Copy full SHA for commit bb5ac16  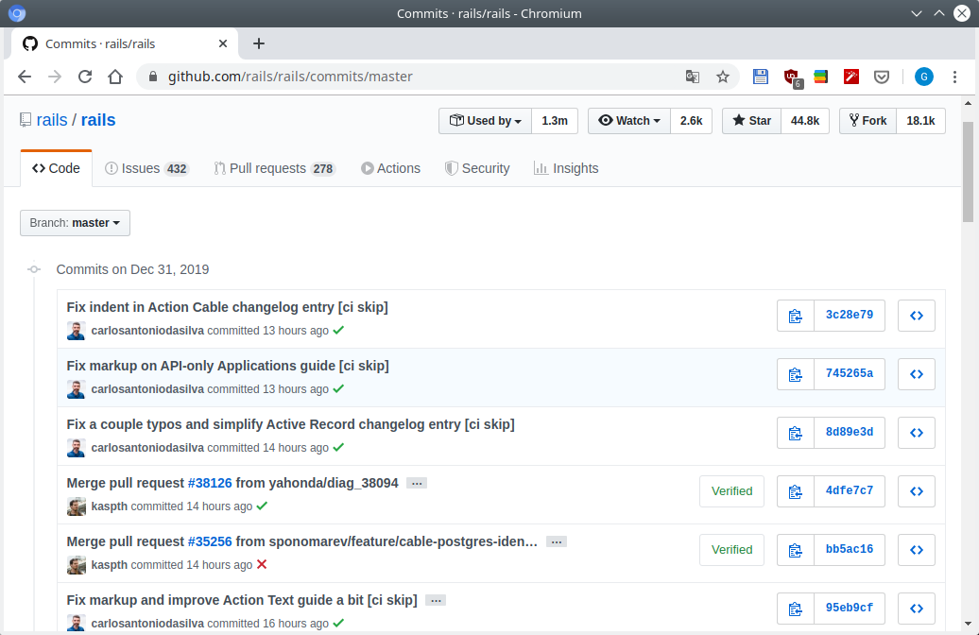point(796,550)
